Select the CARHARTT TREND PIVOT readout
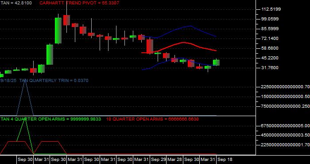The image size is (310, 164). pos(79,3)
